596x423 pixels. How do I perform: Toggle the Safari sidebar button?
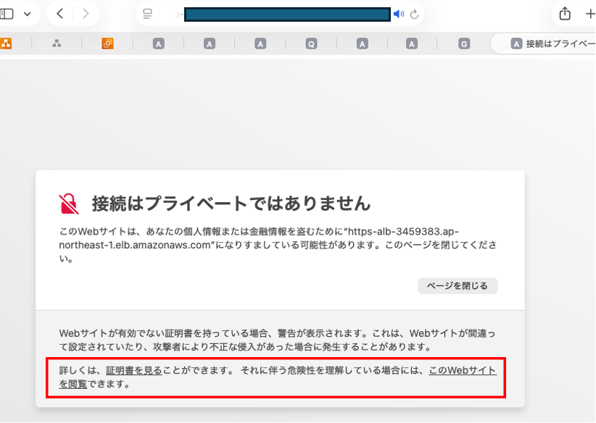(x=6, y=14)
